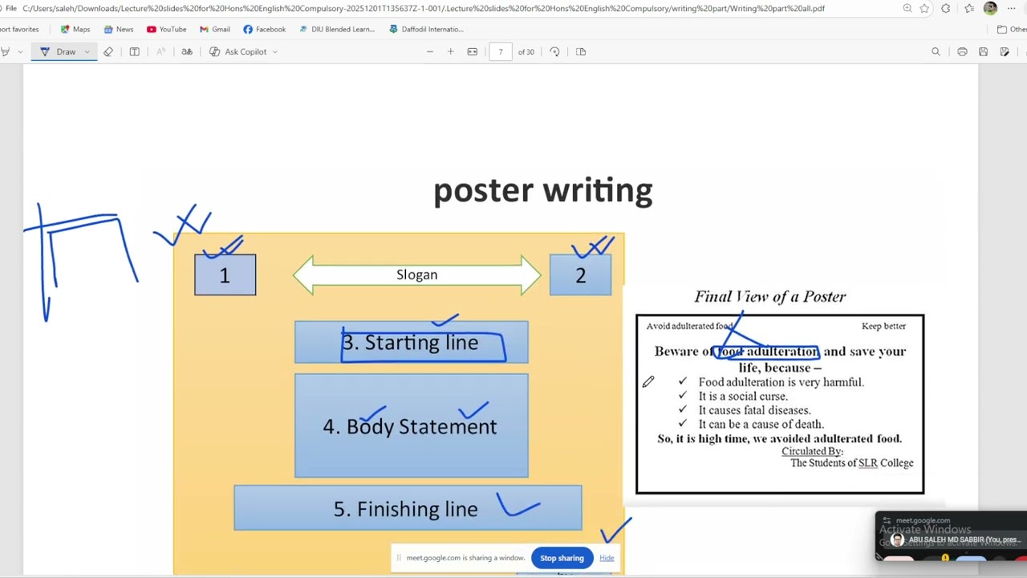Screen dimensions: 1027x578
Task: Click 'Final View of a Poster' heading
Action: [x=770, y=297]
